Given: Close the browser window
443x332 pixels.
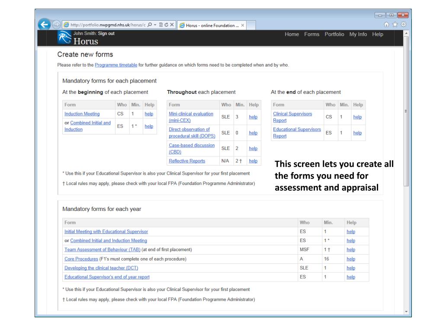Looking at the screenshot, I should [403, 15].
